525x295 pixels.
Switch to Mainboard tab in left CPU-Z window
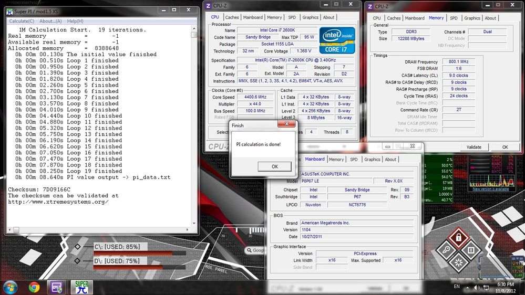(253, 17)
